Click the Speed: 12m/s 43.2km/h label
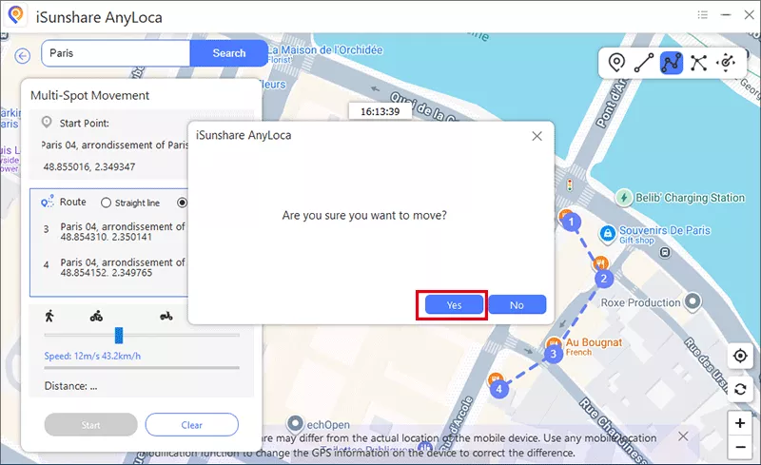 [x=92, y=357]
